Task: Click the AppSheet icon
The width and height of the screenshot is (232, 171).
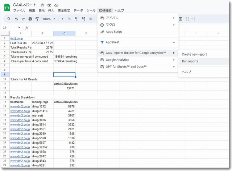Action: 102,42
